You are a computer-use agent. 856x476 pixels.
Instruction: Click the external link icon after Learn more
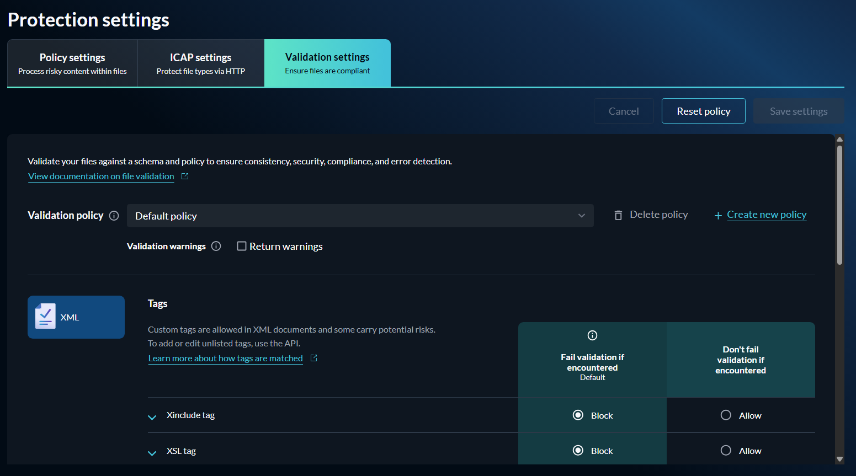313,357
